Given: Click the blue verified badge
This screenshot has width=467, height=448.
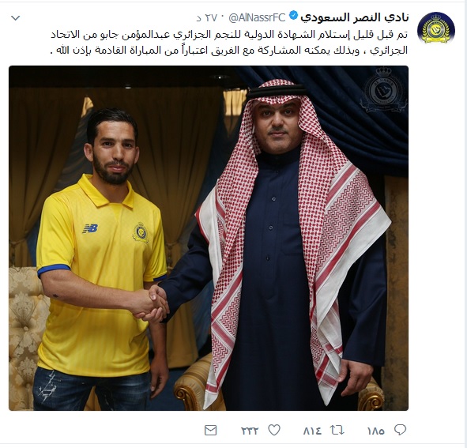Looking at the screenshot, I should 293,16.
